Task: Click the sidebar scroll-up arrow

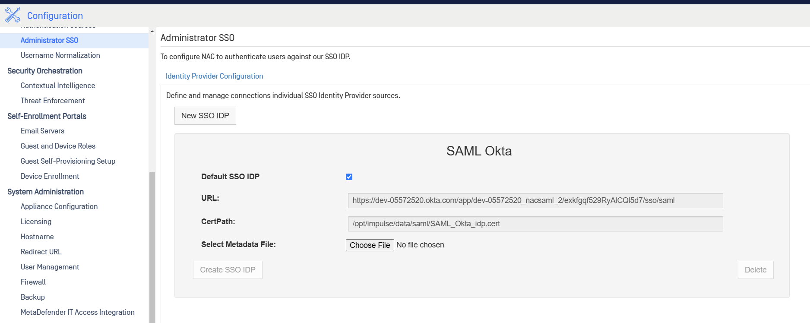Action: pyautogui.click(x=152, y=31)
